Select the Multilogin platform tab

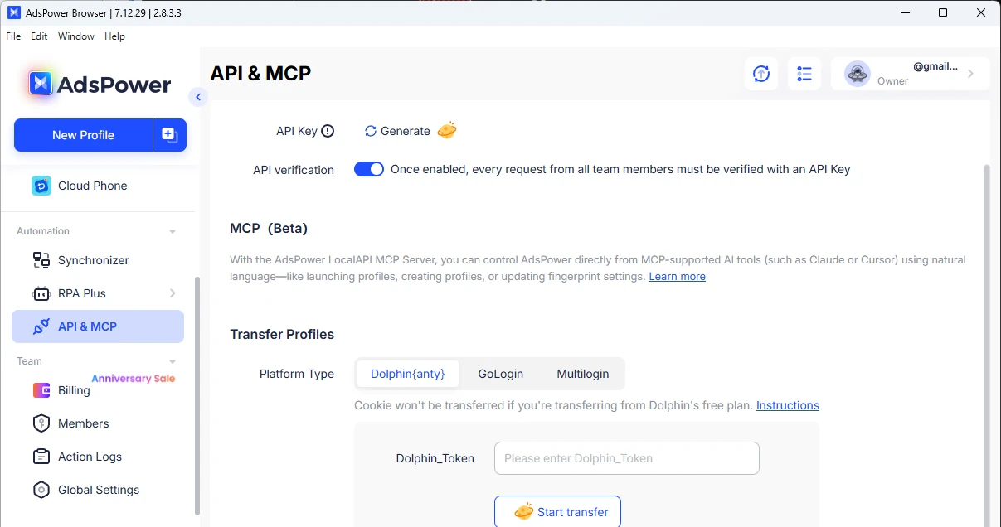582,374
